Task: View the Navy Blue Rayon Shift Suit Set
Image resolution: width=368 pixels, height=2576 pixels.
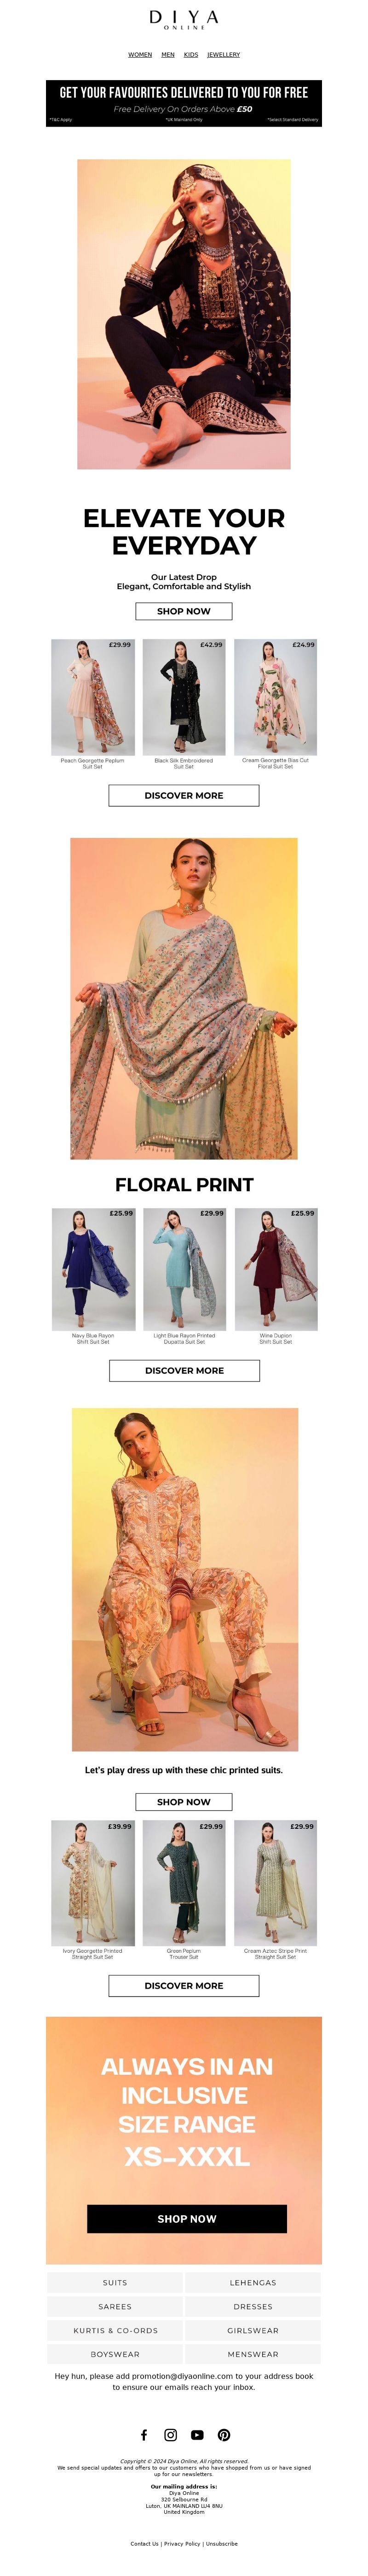Action: [93, 1277]
